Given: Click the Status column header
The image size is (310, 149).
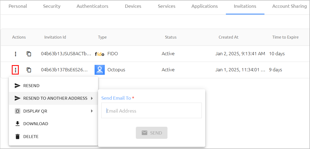Looking at the screenshot, I should click(171, 37).
